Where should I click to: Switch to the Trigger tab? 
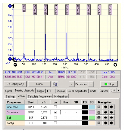41,91
